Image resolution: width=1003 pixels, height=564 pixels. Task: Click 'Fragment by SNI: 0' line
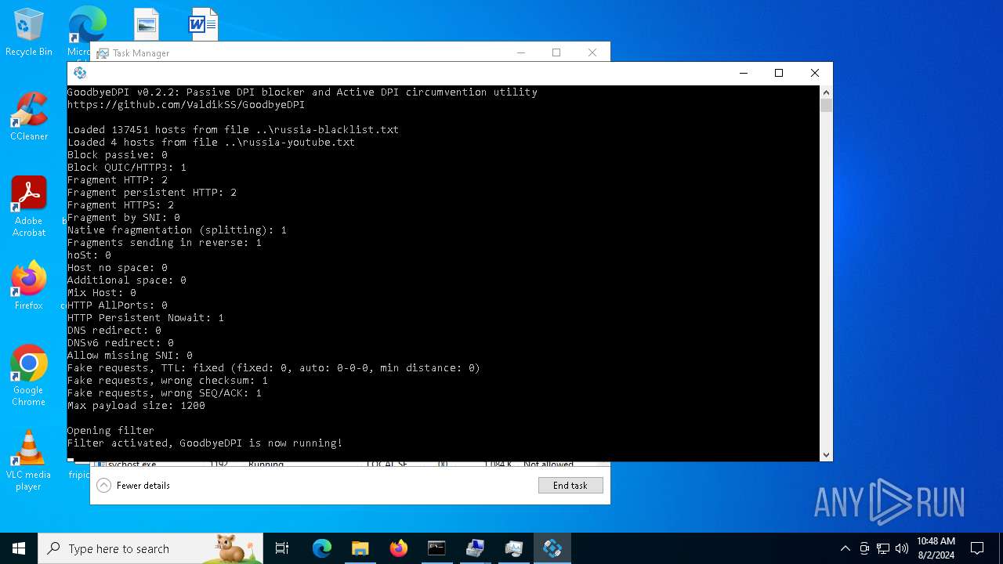[x=124, y=217]
